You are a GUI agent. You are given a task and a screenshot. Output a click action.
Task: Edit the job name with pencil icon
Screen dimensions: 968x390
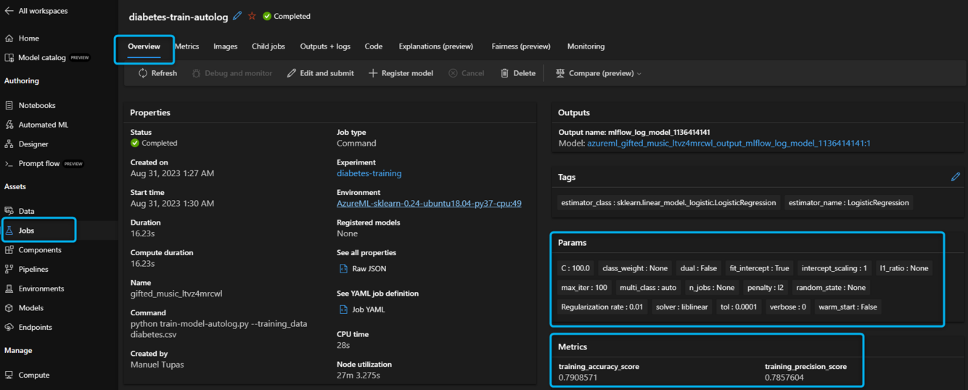point(237,16)
